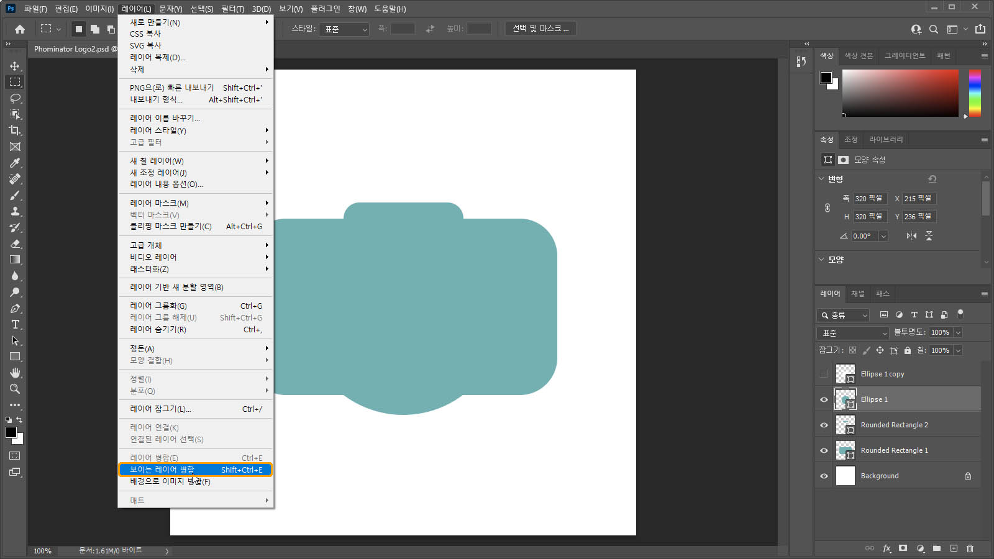Screen dimensions: 994x559
Task: Click the Switch foreground background colors icon
Action: pyautogui.click(x=19, y=420)
